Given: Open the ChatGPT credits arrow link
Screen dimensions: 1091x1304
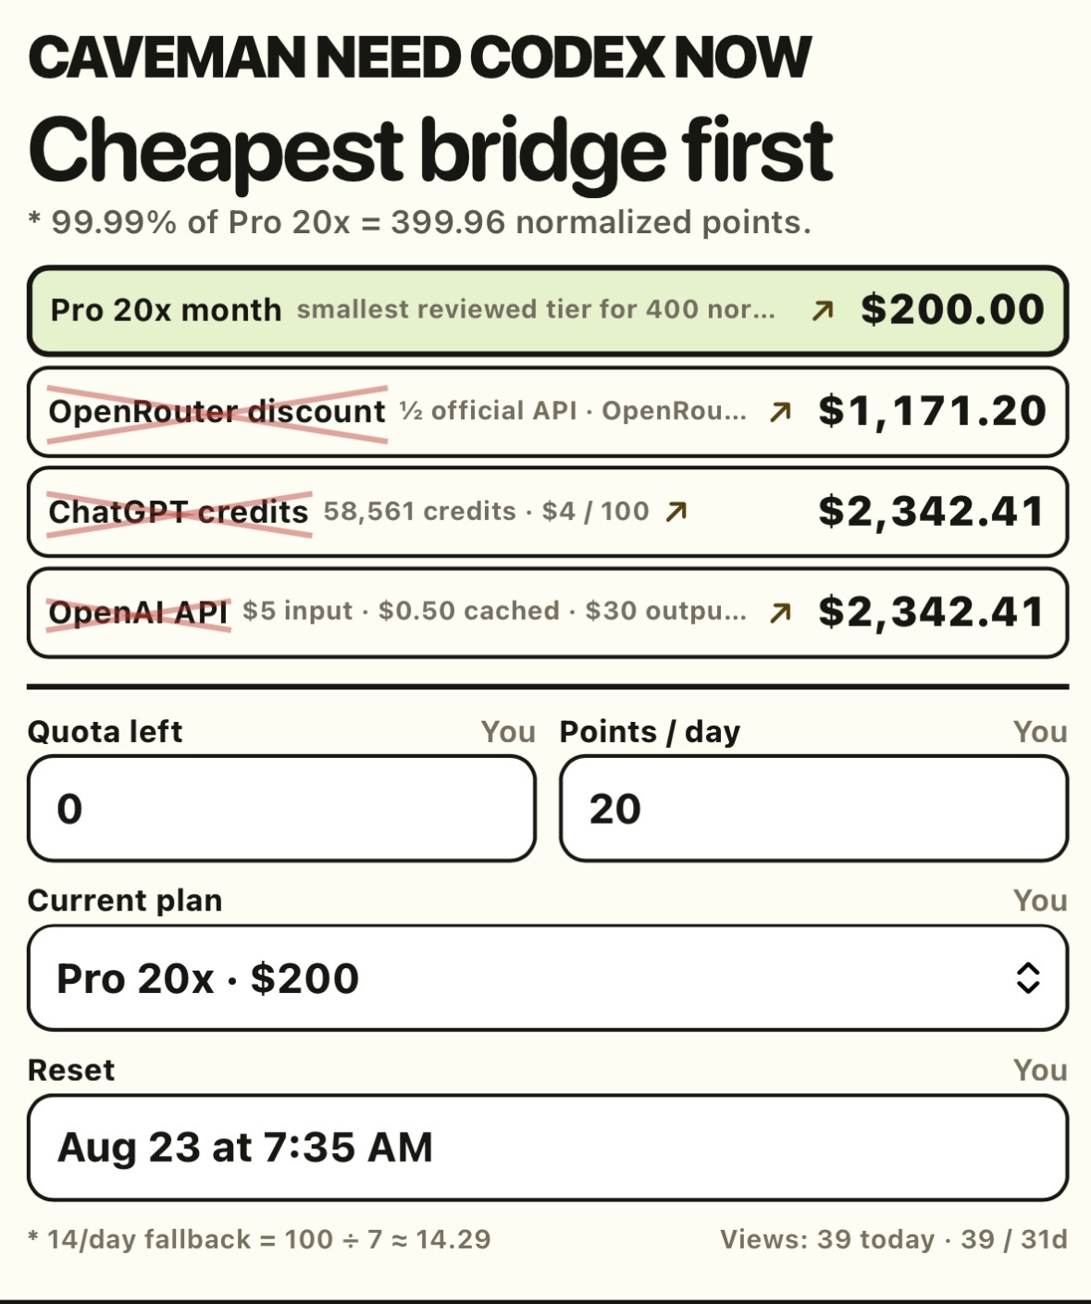Looking at the screenshot, I should point(676,511).
